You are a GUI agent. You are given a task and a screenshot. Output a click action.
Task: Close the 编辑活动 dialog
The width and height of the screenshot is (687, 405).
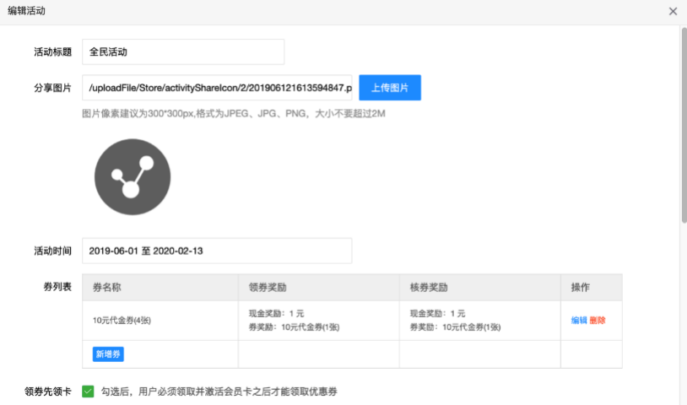[x=673, y=11]
